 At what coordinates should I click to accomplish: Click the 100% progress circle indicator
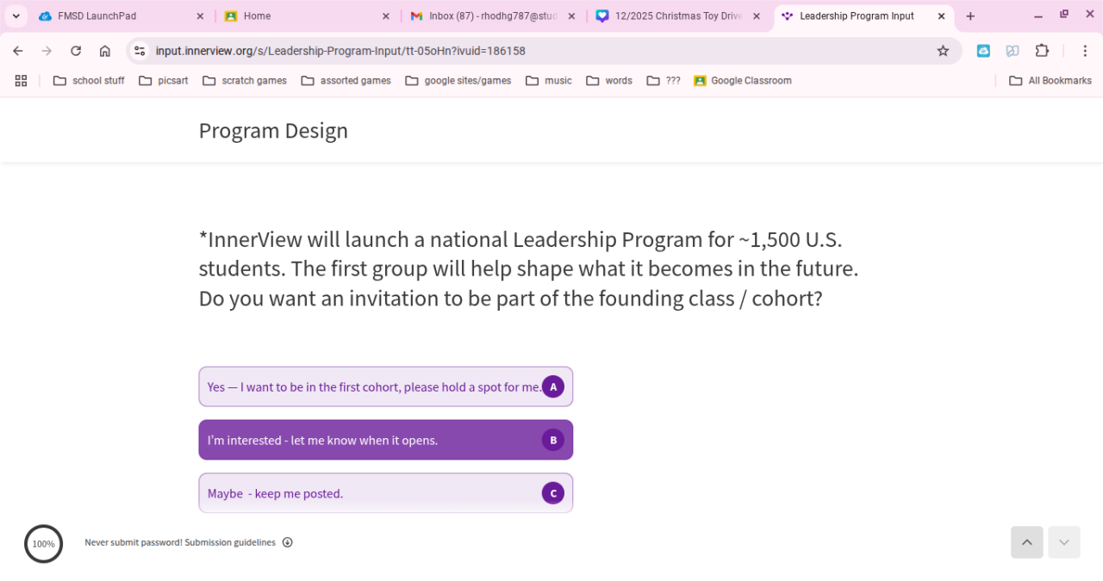pyautogui.click(x=43, y=543)
